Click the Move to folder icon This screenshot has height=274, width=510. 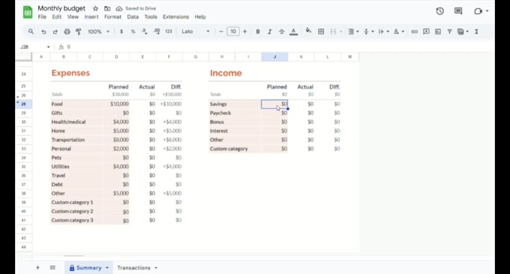[107, 8]
